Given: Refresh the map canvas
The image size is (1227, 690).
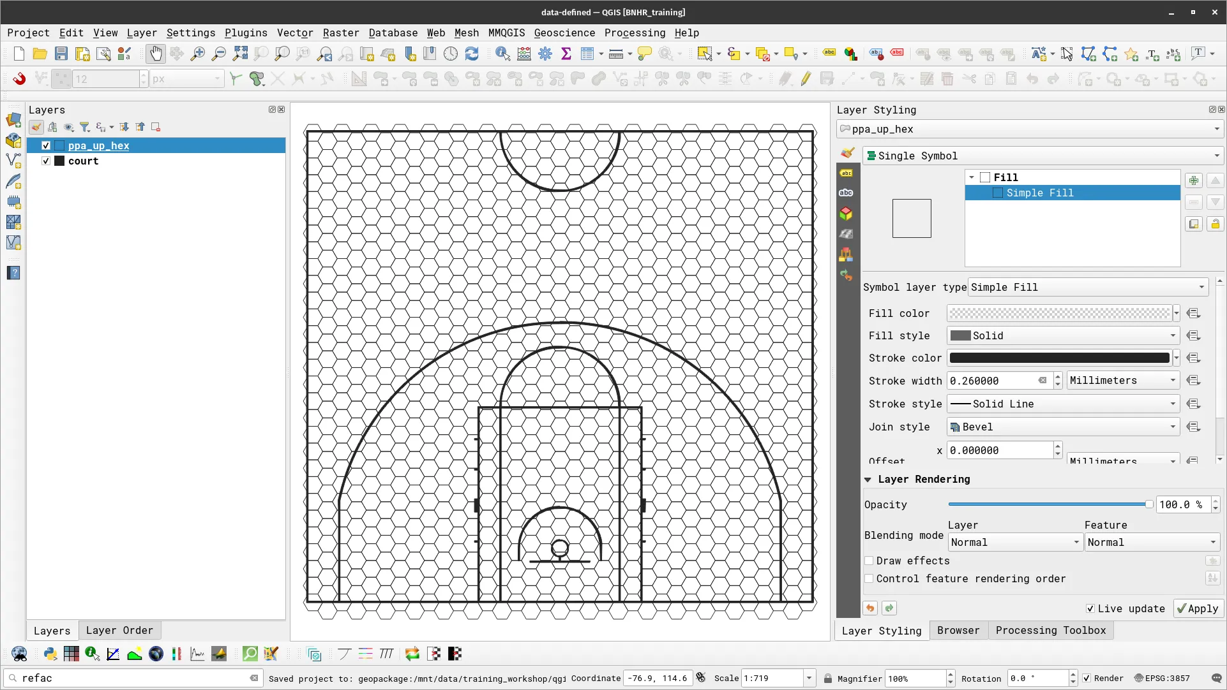Looking at the screenshot, I should tap(472, 54).
